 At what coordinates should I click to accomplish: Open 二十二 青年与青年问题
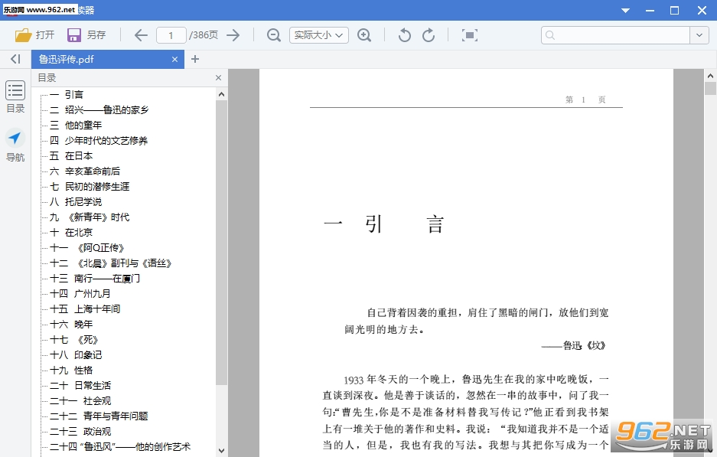pyautogui.click(x=99, y=416)
